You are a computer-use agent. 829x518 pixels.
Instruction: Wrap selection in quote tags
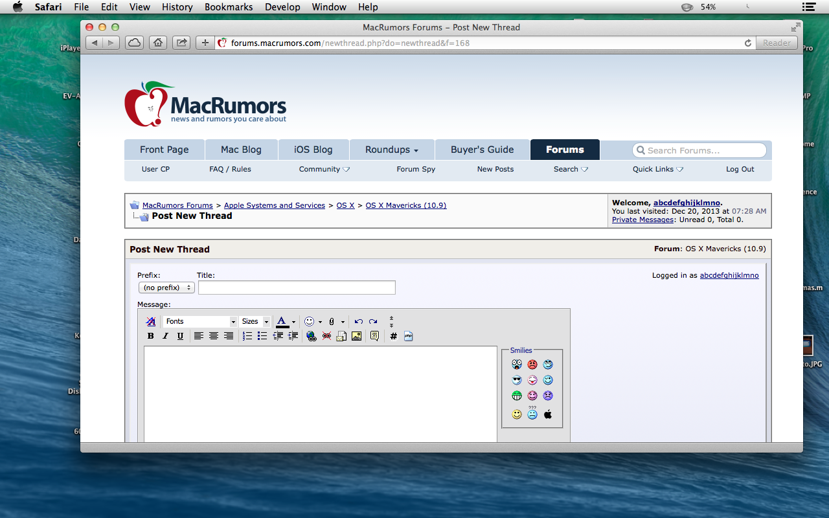pyautogui.click(x=374, y=336)
